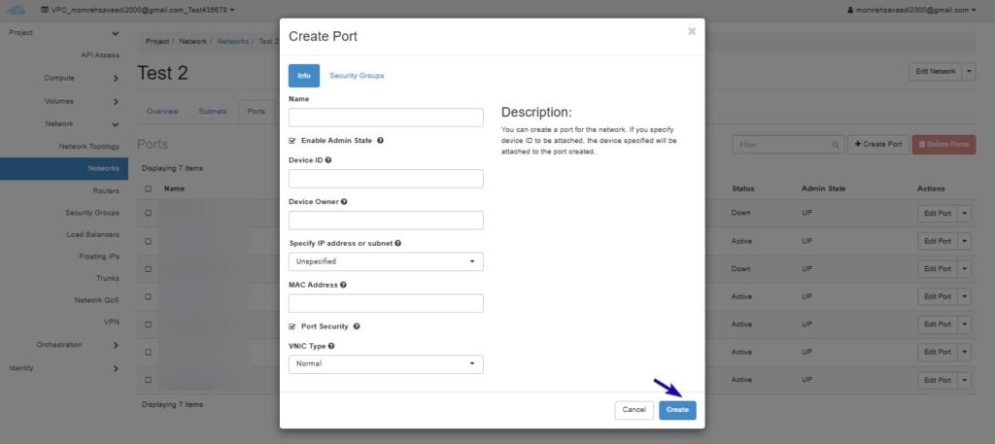
Task: Open the VNIC Type Normal dropdown
Action: [x=386, y=364]
